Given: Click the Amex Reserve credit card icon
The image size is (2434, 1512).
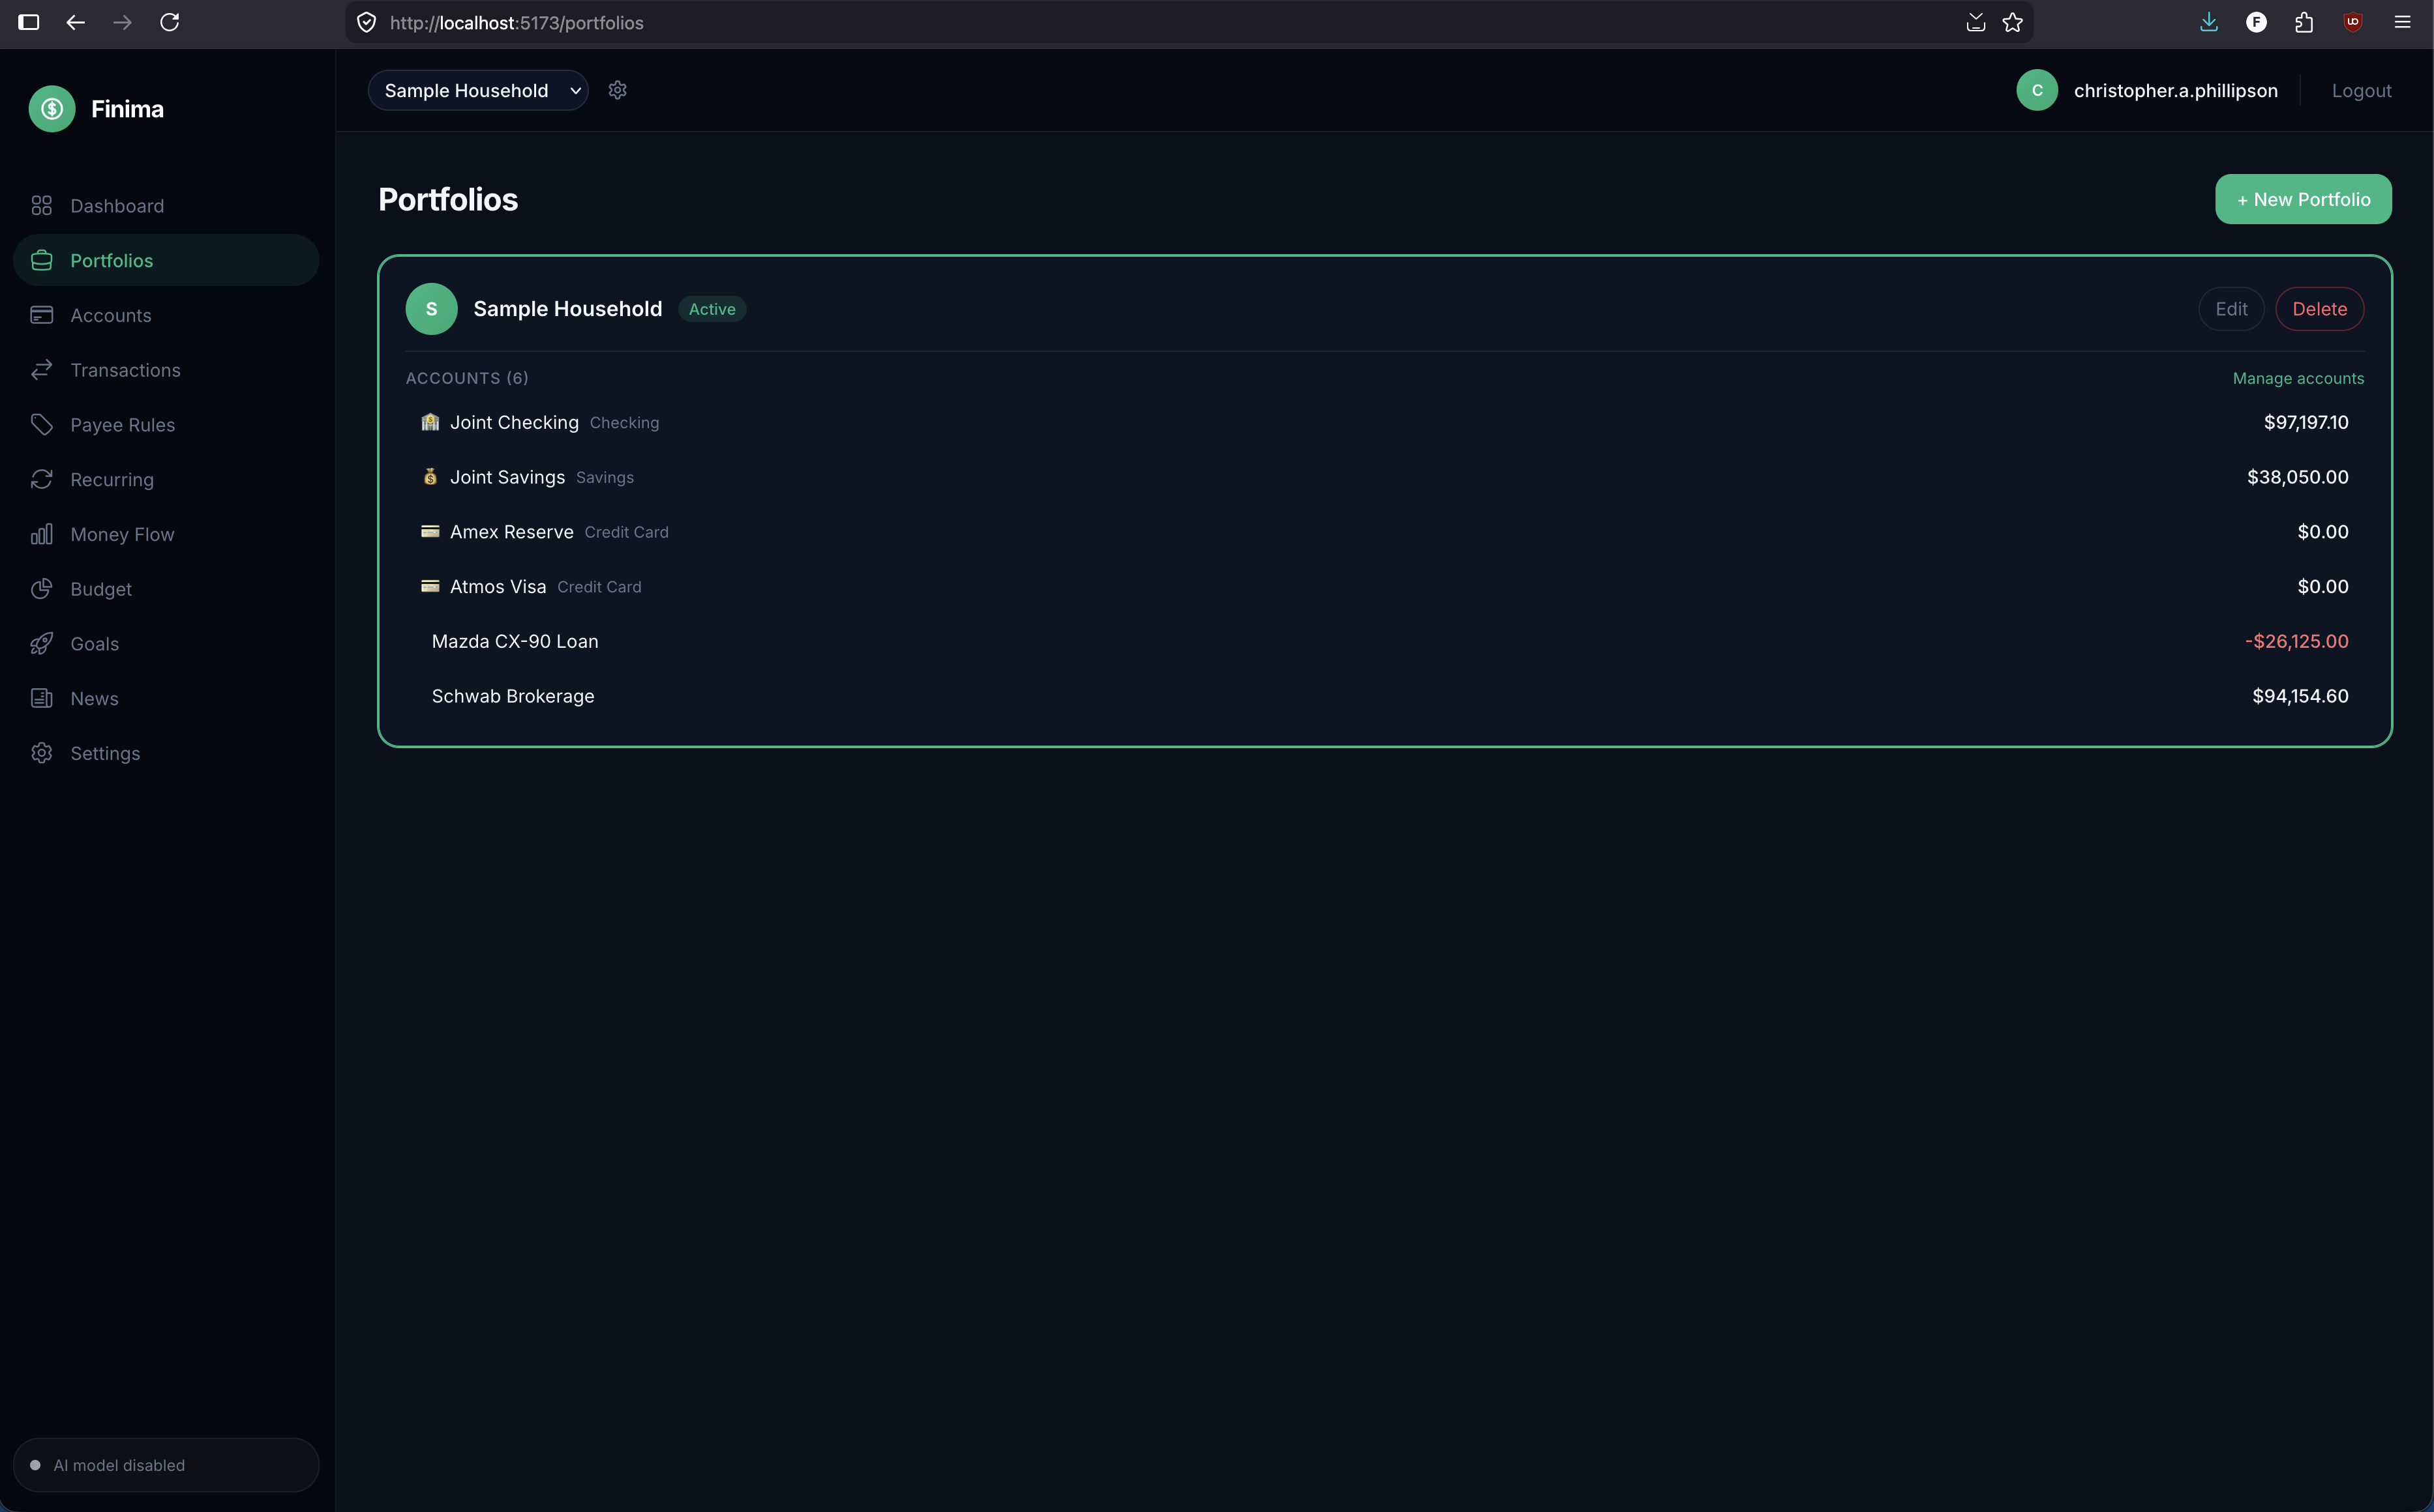Looking at the screenshot, I should 430,532.
